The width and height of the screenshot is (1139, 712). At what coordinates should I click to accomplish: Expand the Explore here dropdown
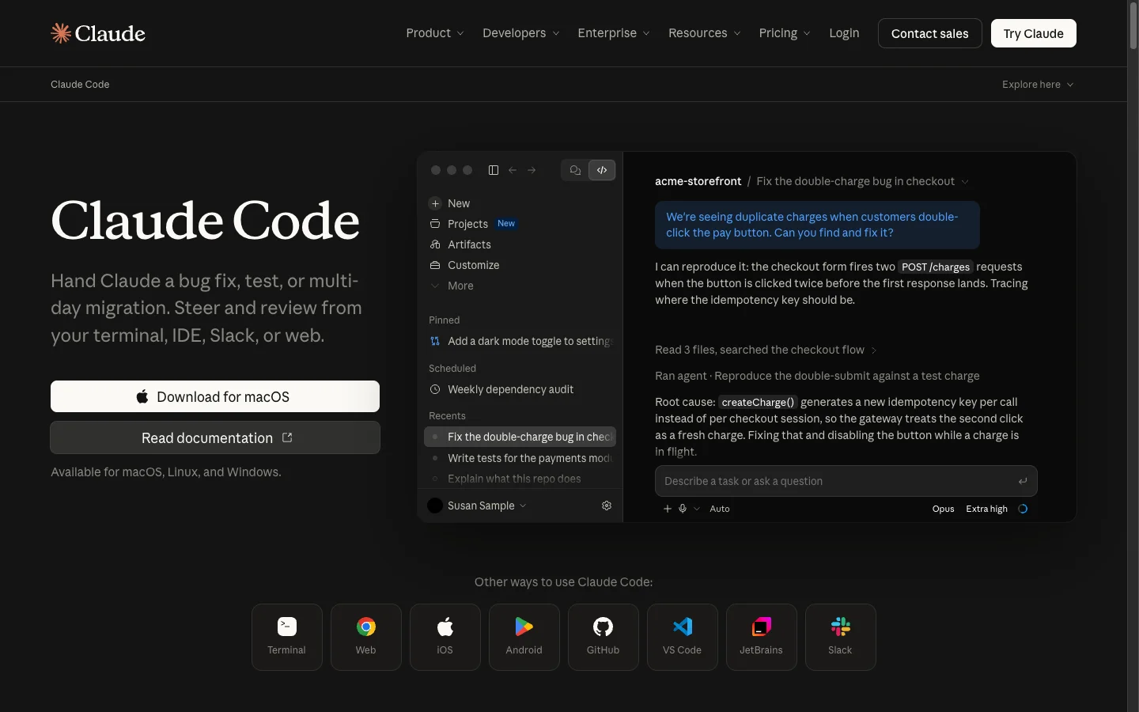pos(1038,85)
